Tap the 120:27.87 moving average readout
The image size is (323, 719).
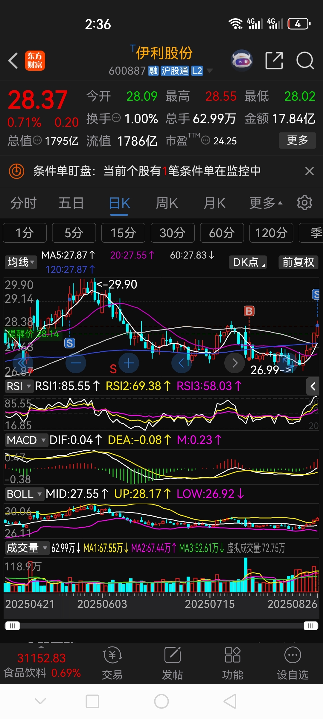[70, 269]
